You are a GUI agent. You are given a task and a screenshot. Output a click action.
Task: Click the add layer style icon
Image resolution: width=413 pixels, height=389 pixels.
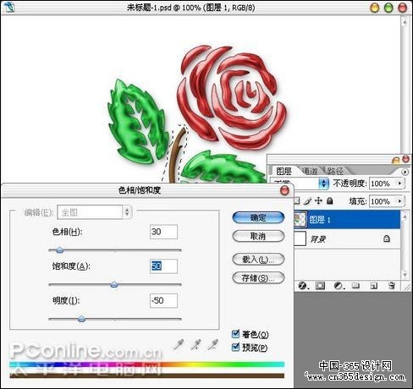(x=303, y=286)
